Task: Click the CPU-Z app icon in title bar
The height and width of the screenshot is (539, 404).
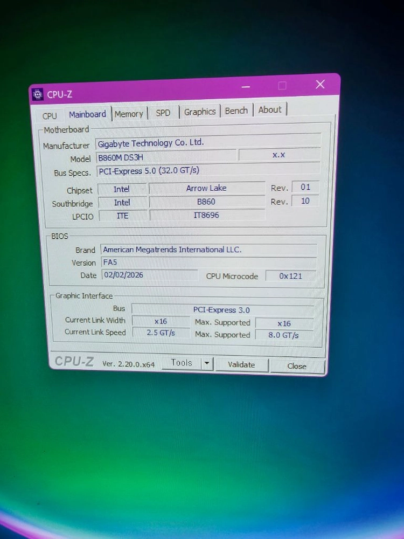Action: coord(37,94)
